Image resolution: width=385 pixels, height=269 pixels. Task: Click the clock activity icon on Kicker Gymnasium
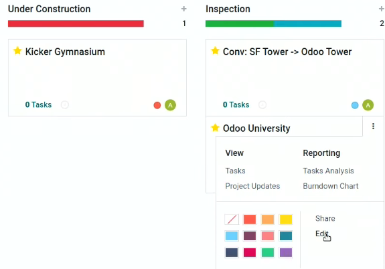[x=65, y=105]
